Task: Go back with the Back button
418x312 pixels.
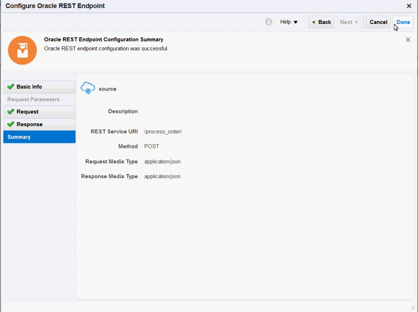Action: coord(321,22)
